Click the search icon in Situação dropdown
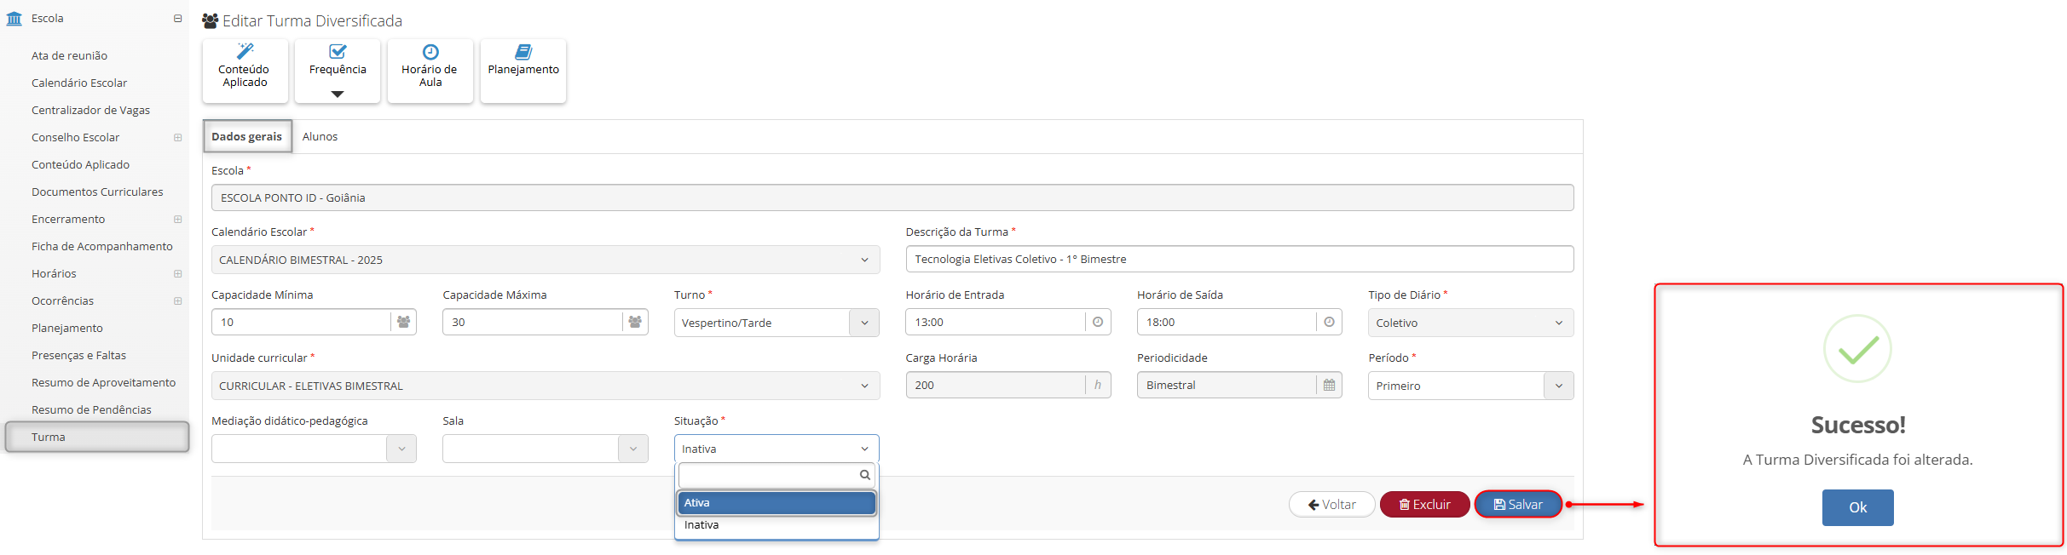This screenshot has width=2067, height=555. (864, 475)
